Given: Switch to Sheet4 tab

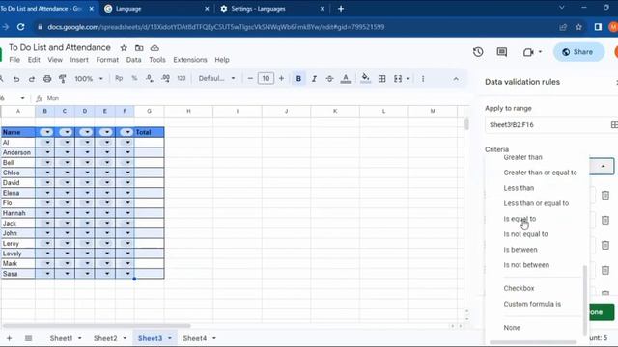Looking at the screenshot, I should click(x=195, y=338).
